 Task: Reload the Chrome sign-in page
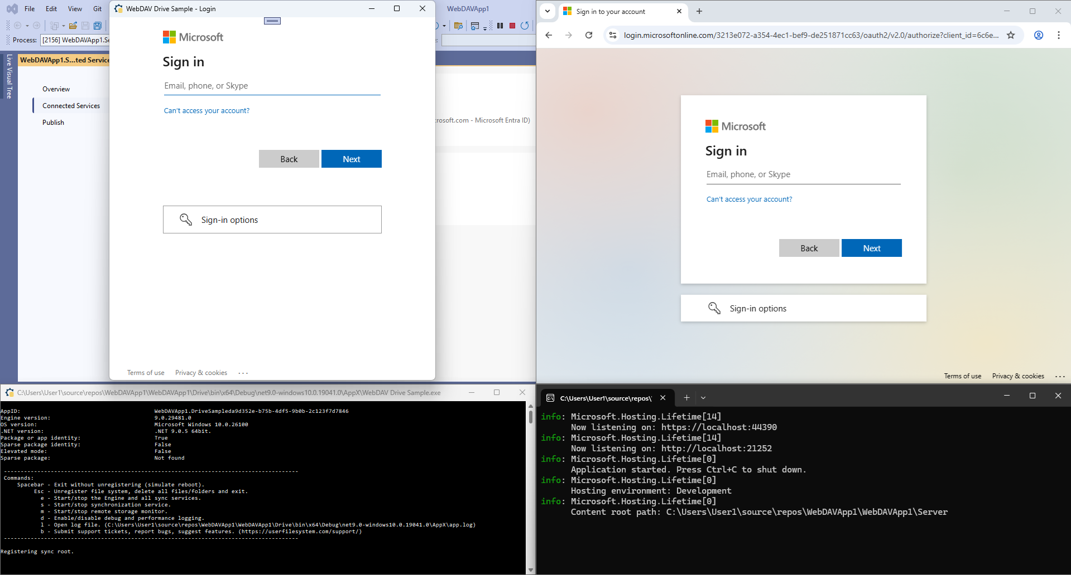click(x=589, y=35)
